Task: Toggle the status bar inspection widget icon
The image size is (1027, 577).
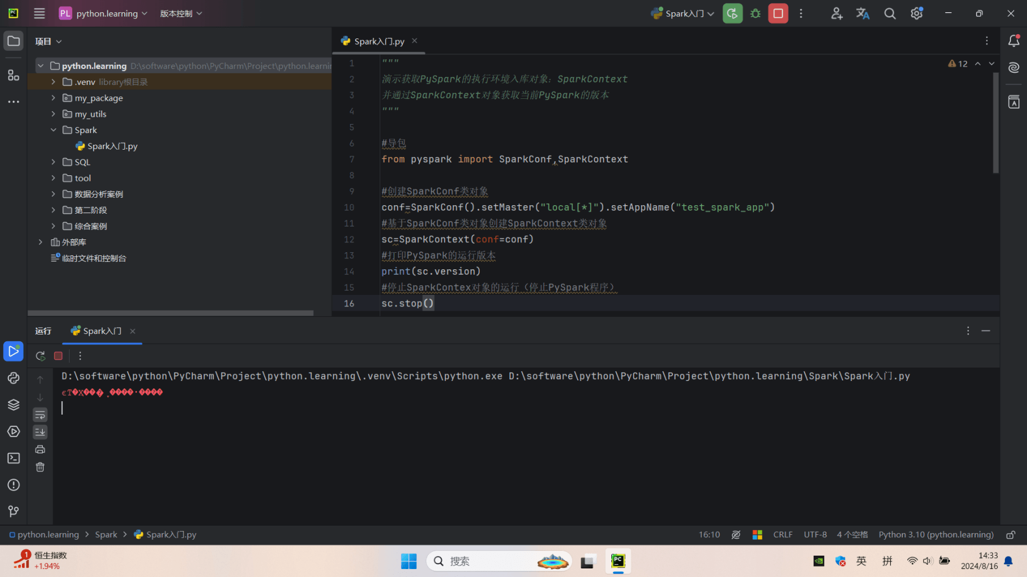Action: (736, 535)
